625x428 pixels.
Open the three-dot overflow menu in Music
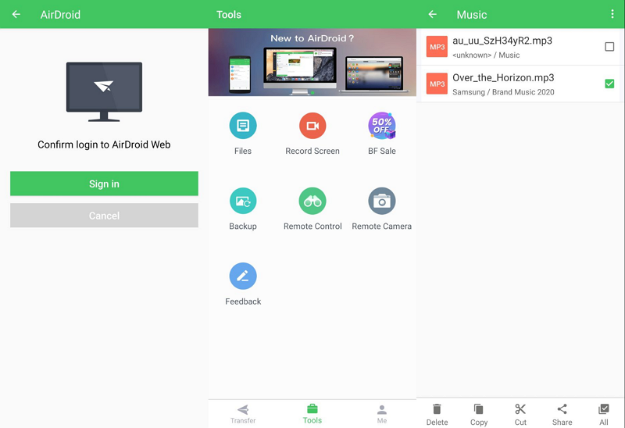tap(612, 14)
